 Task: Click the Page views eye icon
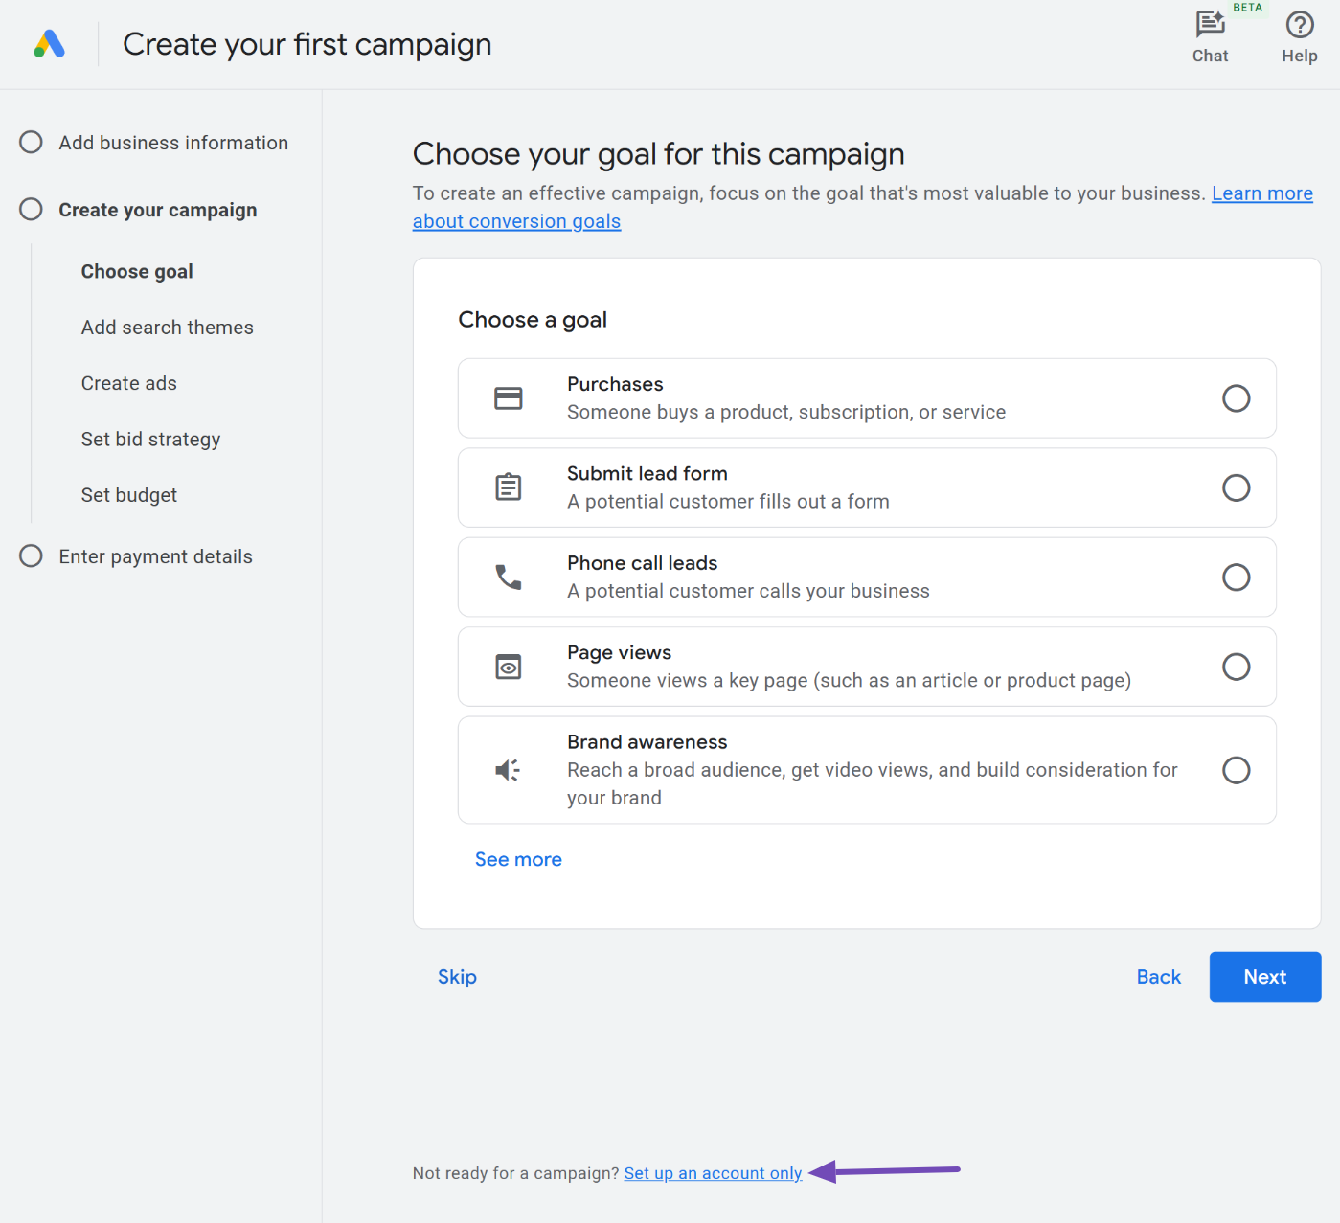508,667
